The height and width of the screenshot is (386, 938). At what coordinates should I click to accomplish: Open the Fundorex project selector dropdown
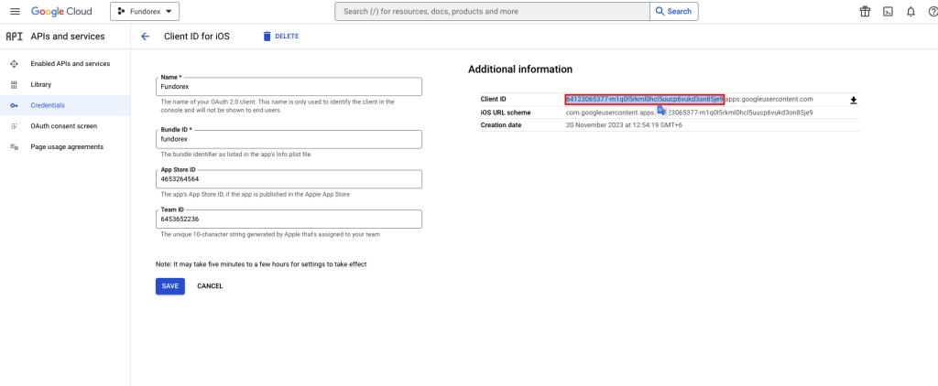(145, 11)
